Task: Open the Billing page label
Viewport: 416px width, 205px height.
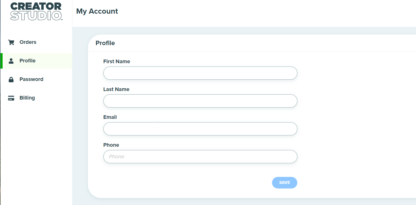Action: point(27,98)
